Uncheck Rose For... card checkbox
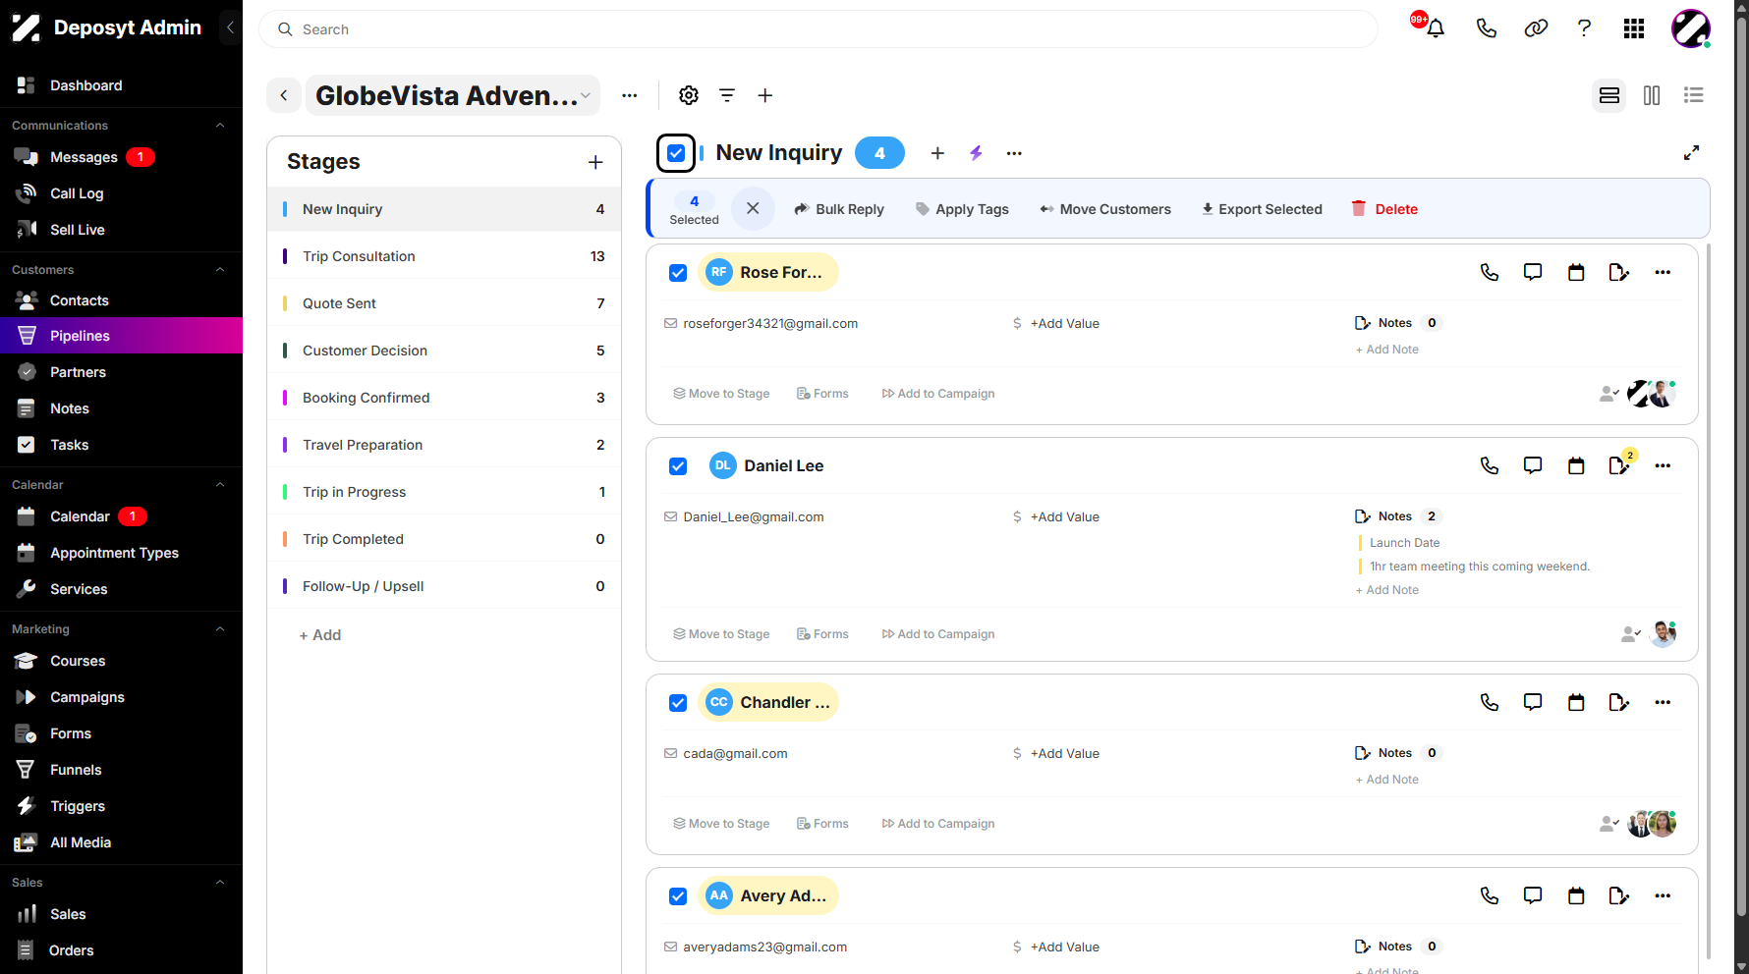1749x974 pixels. [678, 273]
